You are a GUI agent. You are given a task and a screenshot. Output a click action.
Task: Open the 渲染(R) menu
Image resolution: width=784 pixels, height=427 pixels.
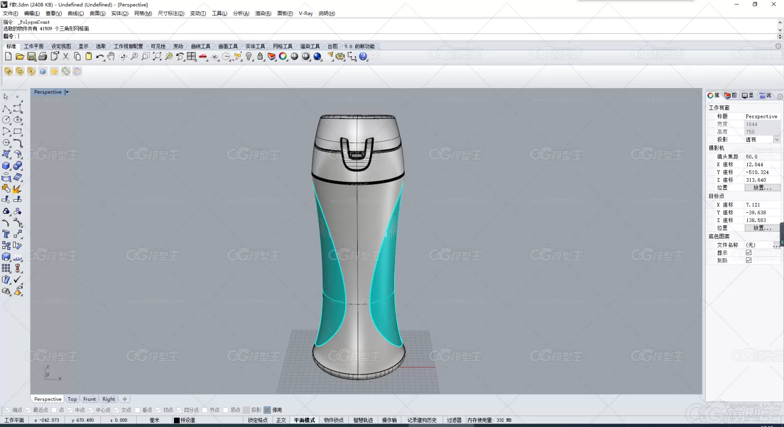(263, 13)
